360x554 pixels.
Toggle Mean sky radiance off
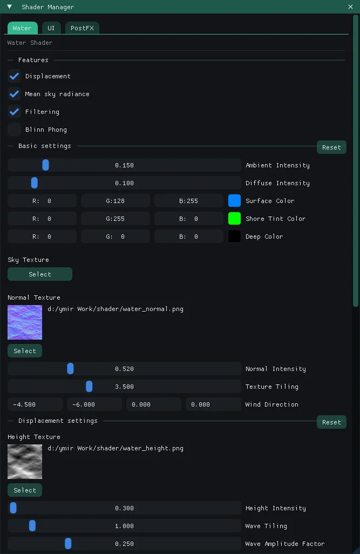[14, 93]
